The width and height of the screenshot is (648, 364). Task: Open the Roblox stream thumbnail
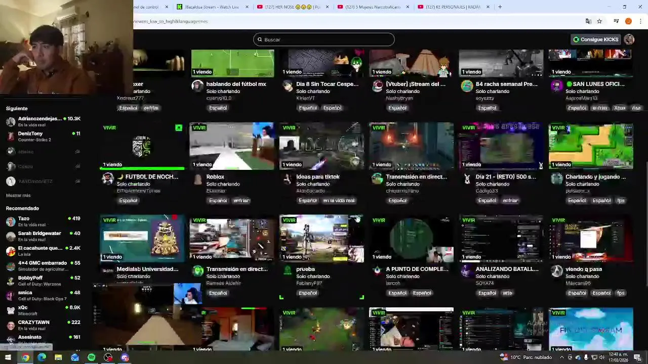coord(232,146)
